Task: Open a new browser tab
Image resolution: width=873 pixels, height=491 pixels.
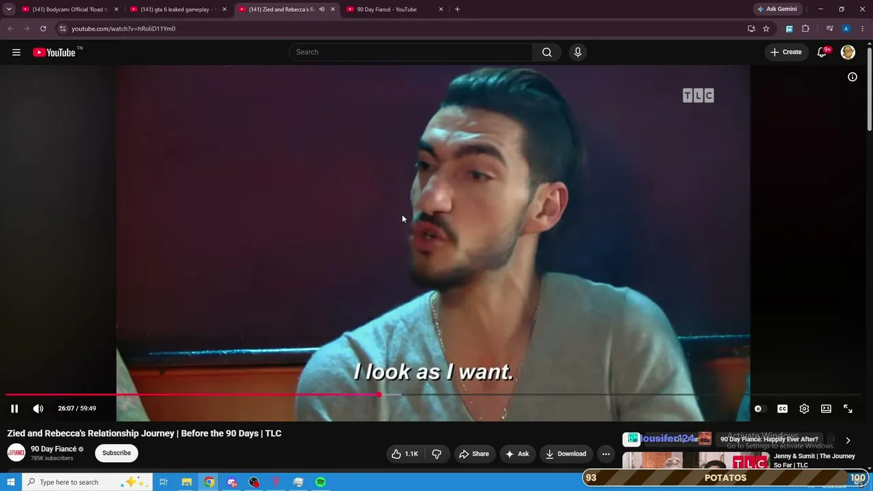Action: [x=457, y=10]
